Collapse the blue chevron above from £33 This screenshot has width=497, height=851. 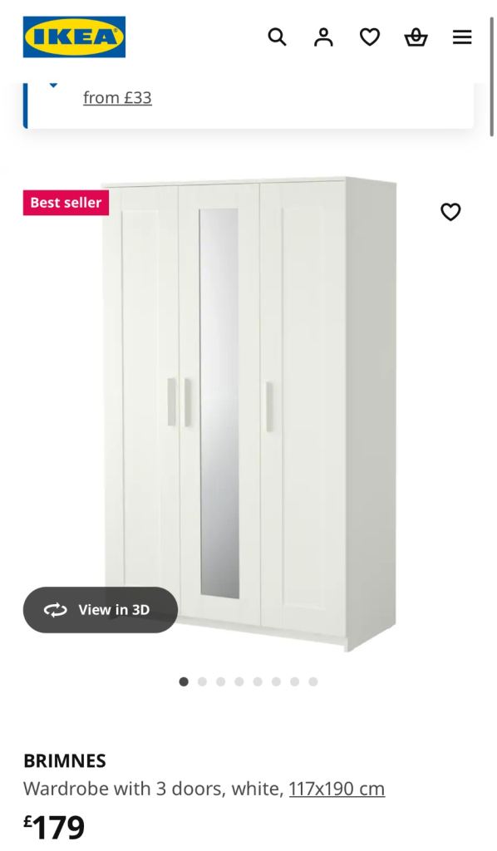pyautogui.click(x=53, y=86)
